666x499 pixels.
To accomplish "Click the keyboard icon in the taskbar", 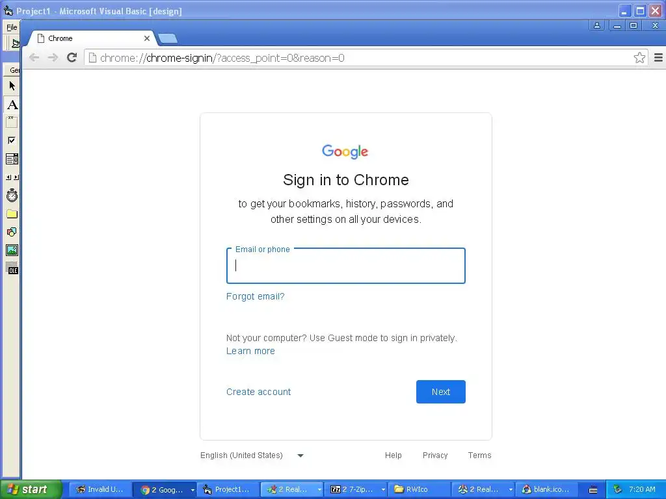I will click(593, 490).
